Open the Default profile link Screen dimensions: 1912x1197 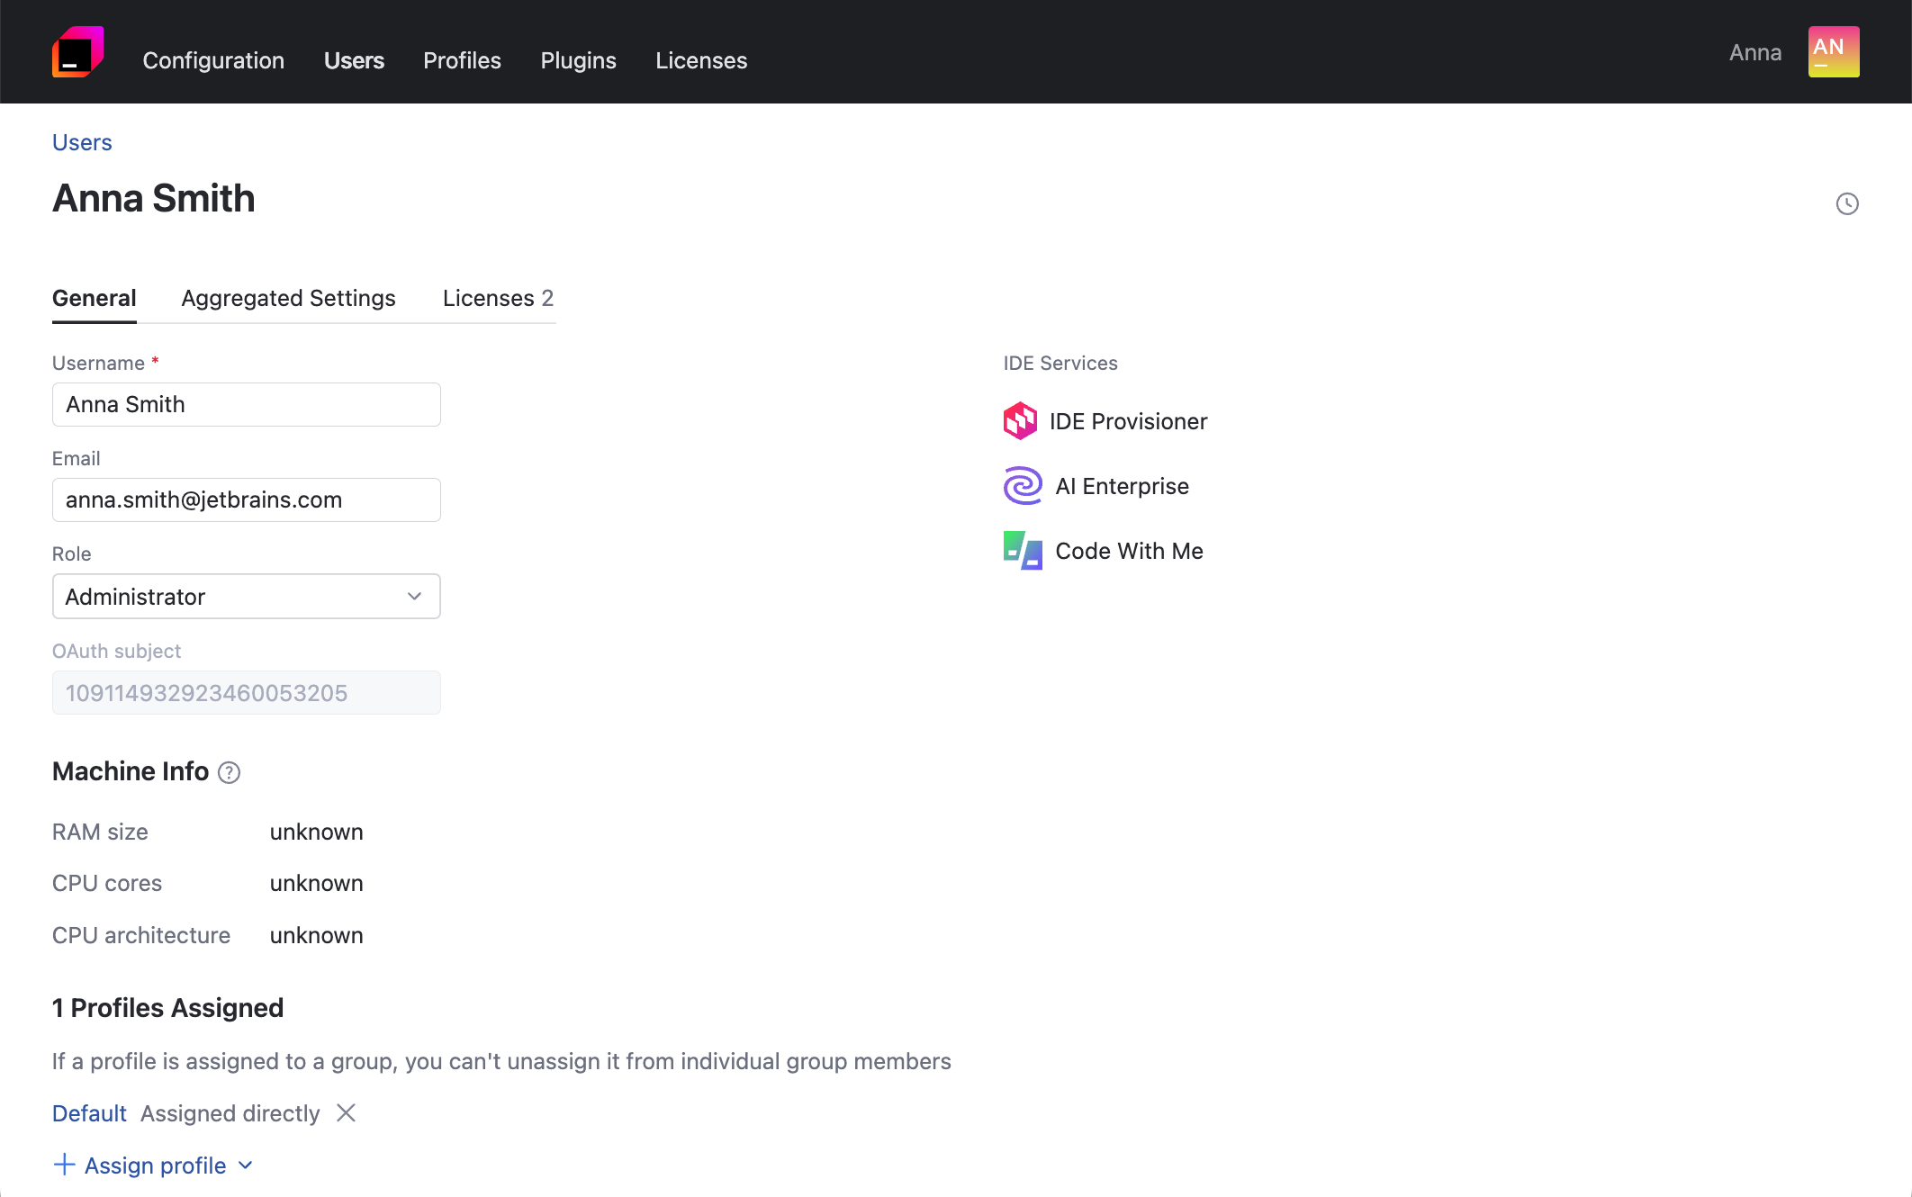pos(88,1113)
